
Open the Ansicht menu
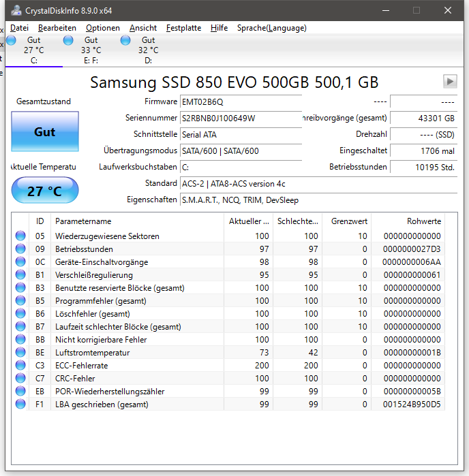pos(143,28)
